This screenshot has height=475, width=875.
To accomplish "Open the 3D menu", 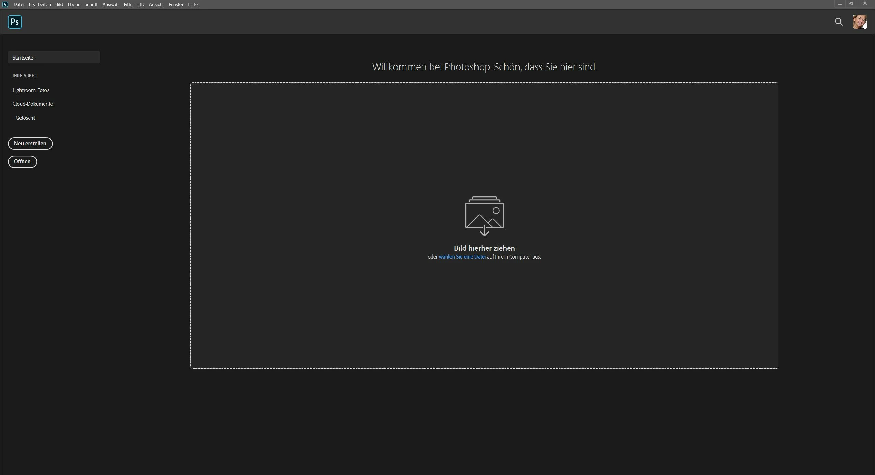I will 141,4.
